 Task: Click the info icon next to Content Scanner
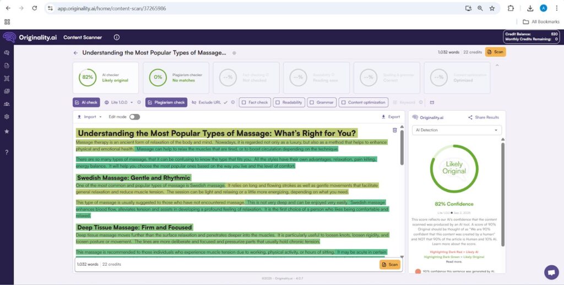coord(116,37)
